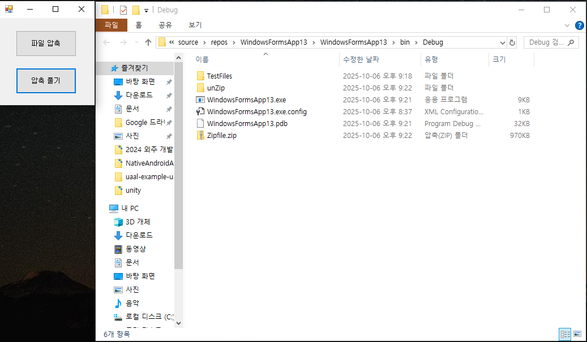Click the new folder icon in title bar
587x342 pixels.
[x=136, y=10]
